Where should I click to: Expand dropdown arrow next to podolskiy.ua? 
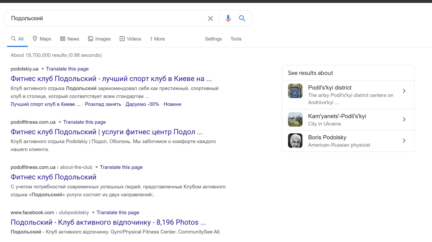click(43, 69)
